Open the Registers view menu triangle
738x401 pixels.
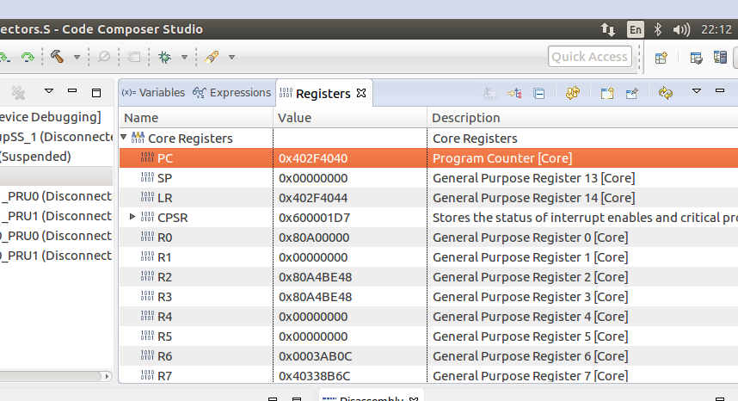click(697, 91)
